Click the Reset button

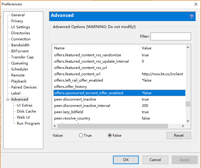(178, 135)
